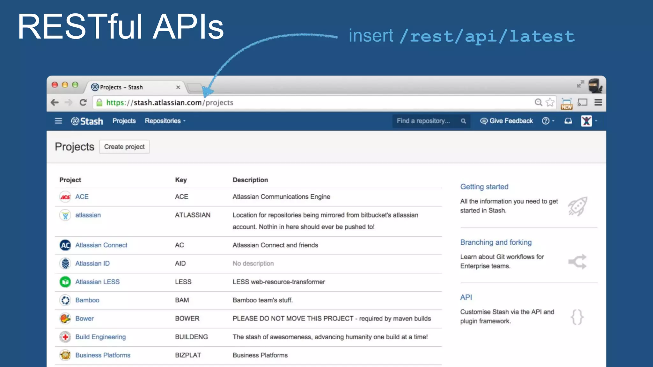653x367 pixels.
Task: Expand the Repositories dropdown menu
Action: point(165,121)
